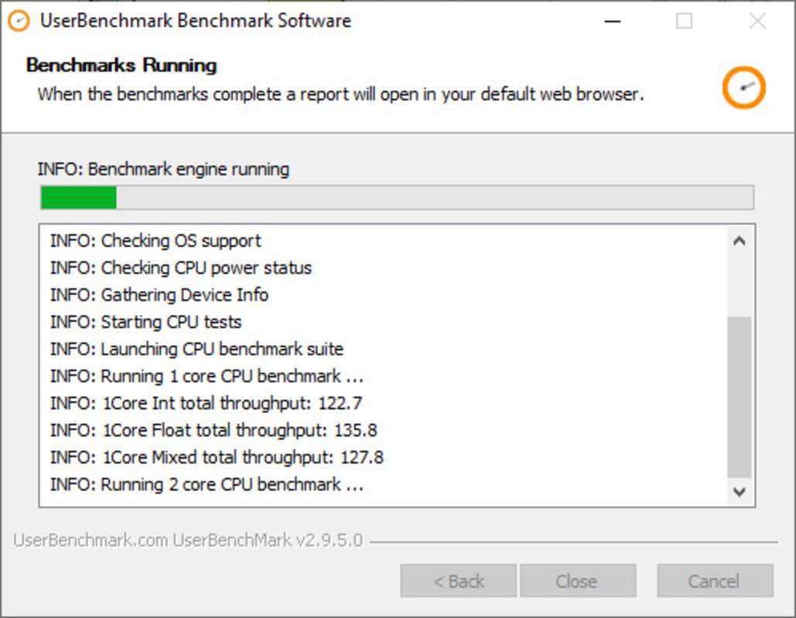Image resolution: width=796 pixels, height=618 pixels.
Task: Close window using title bar X
Action: 757,21
